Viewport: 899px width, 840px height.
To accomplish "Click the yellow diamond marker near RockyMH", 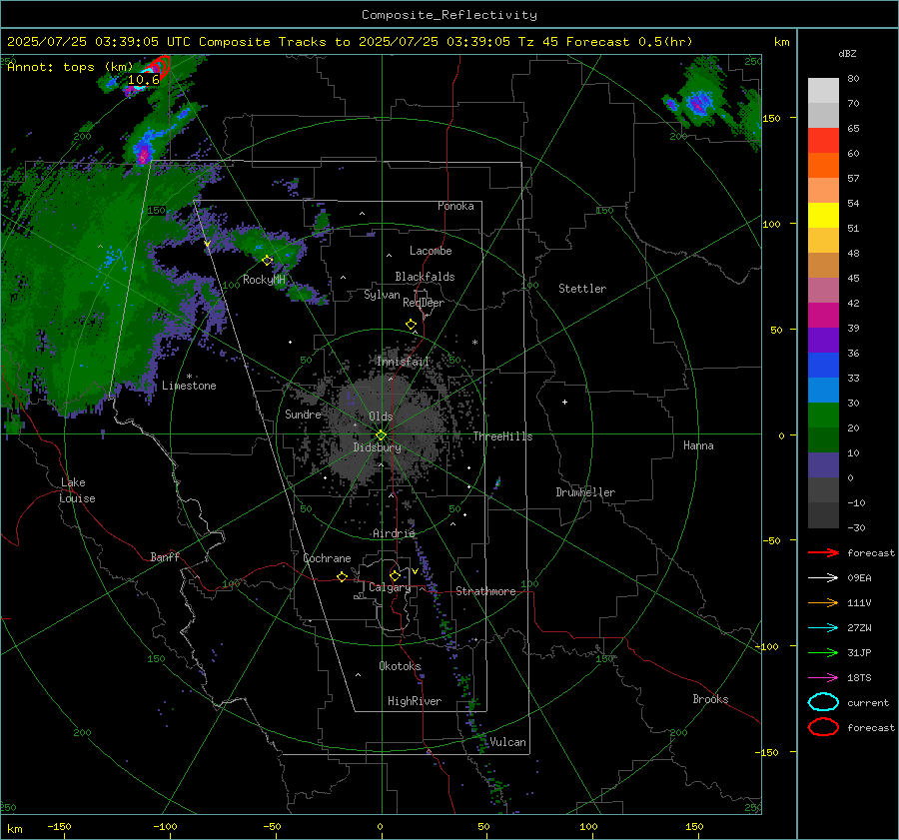I will tap(267, 261).
